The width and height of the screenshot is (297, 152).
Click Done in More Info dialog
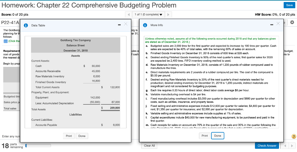[x=218, y=136]
